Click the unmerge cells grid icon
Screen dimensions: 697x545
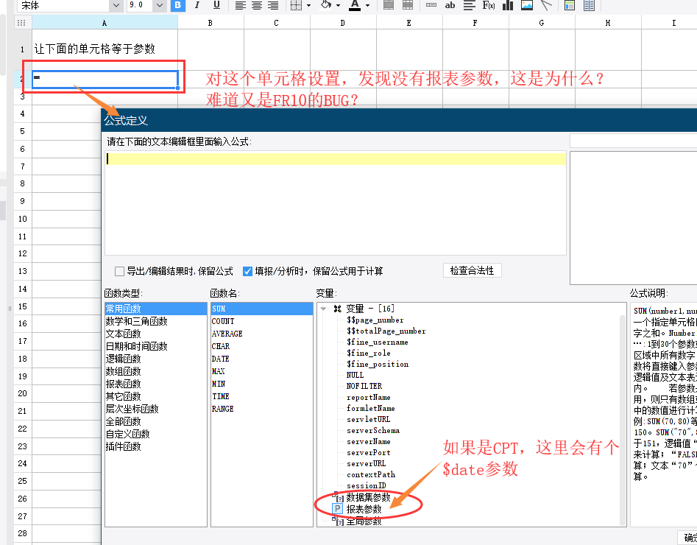tap(408, 5)
